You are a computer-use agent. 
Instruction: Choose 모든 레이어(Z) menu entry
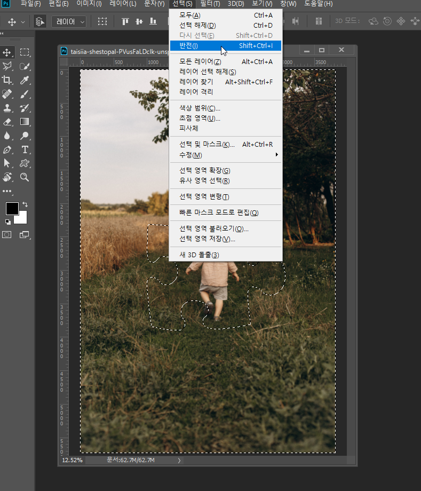(225, 62)
